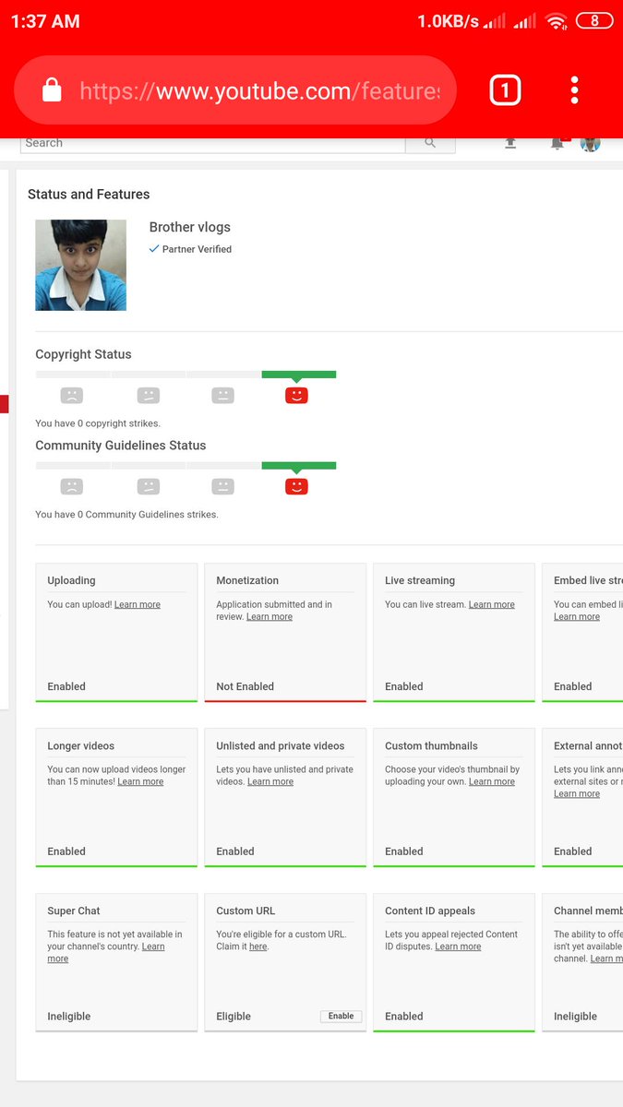Click the Copyright Status heading
623x1107 pixels.
click(x=83, y=354)
